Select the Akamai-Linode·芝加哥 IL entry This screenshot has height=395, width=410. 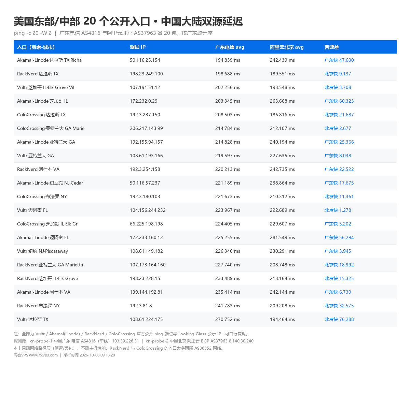pyautogui.click(x=42, y=101)
